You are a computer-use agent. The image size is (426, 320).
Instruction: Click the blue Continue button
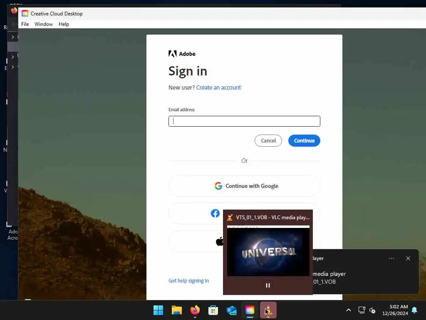point(304,141)
